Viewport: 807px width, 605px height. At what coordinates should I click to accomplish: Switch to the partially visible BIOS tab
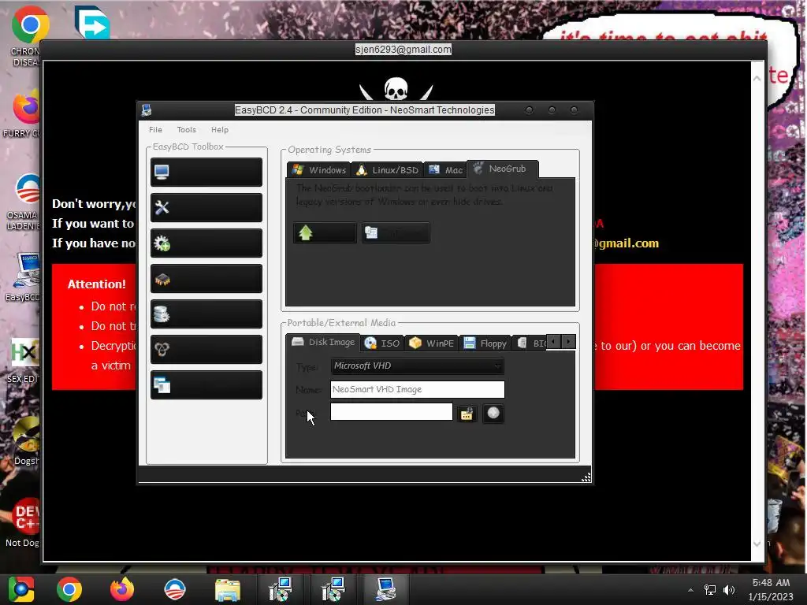pos(530,343)
